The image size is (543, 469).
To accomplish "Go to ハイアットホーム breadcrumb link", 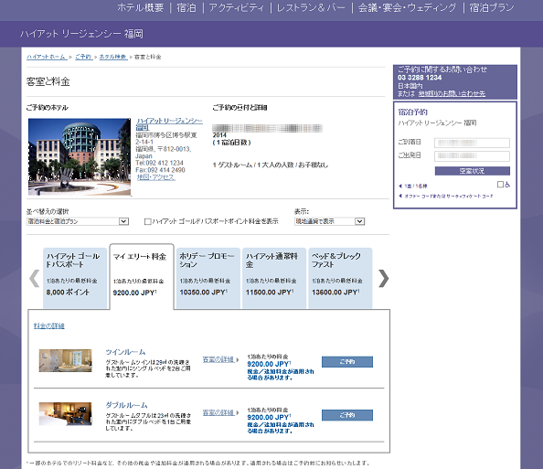I will coord(47,57).
